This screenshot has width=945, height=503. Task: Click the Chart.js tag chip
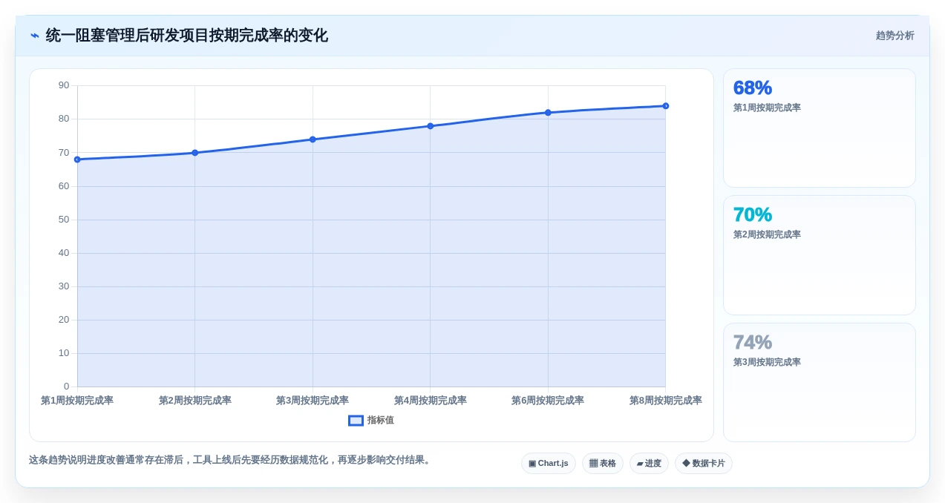tap(549, 463)
